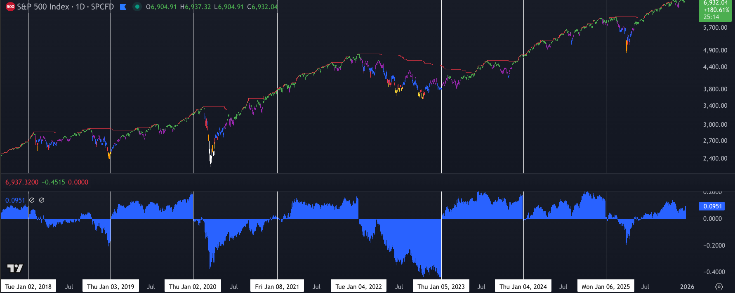Click the low value L6,904.91

(x=229, y=7)
